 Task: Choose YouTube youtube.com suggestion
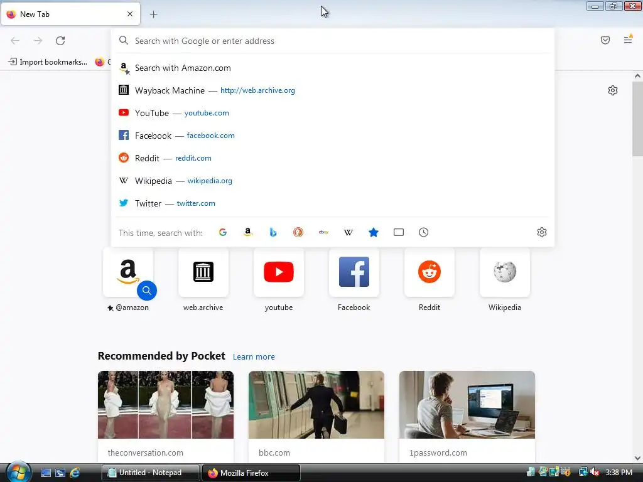coord(333,113)
